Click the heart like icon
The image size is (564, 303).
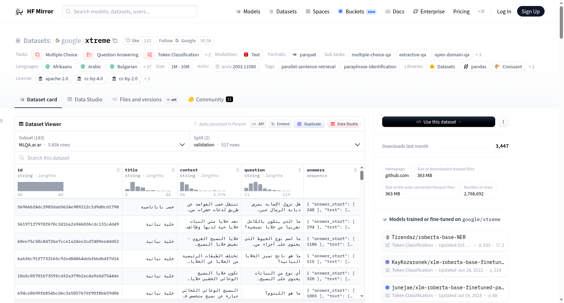coord(128,40)
